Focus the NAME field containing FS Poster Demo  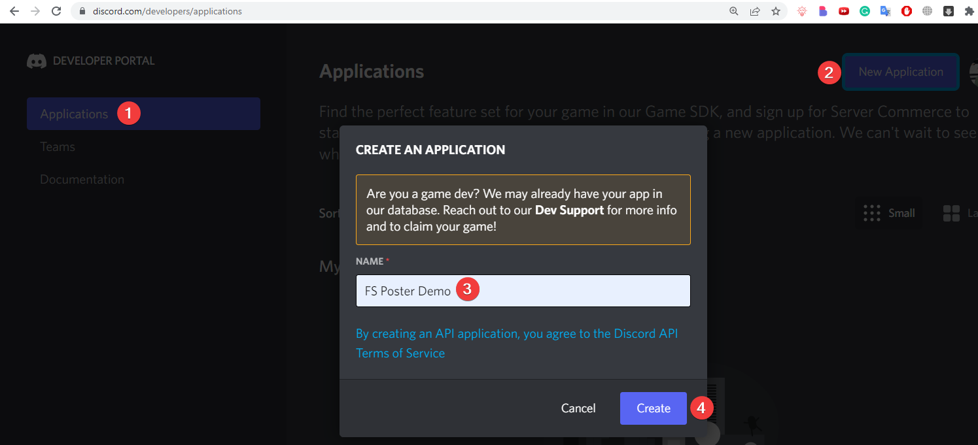[x=523, y=291]
